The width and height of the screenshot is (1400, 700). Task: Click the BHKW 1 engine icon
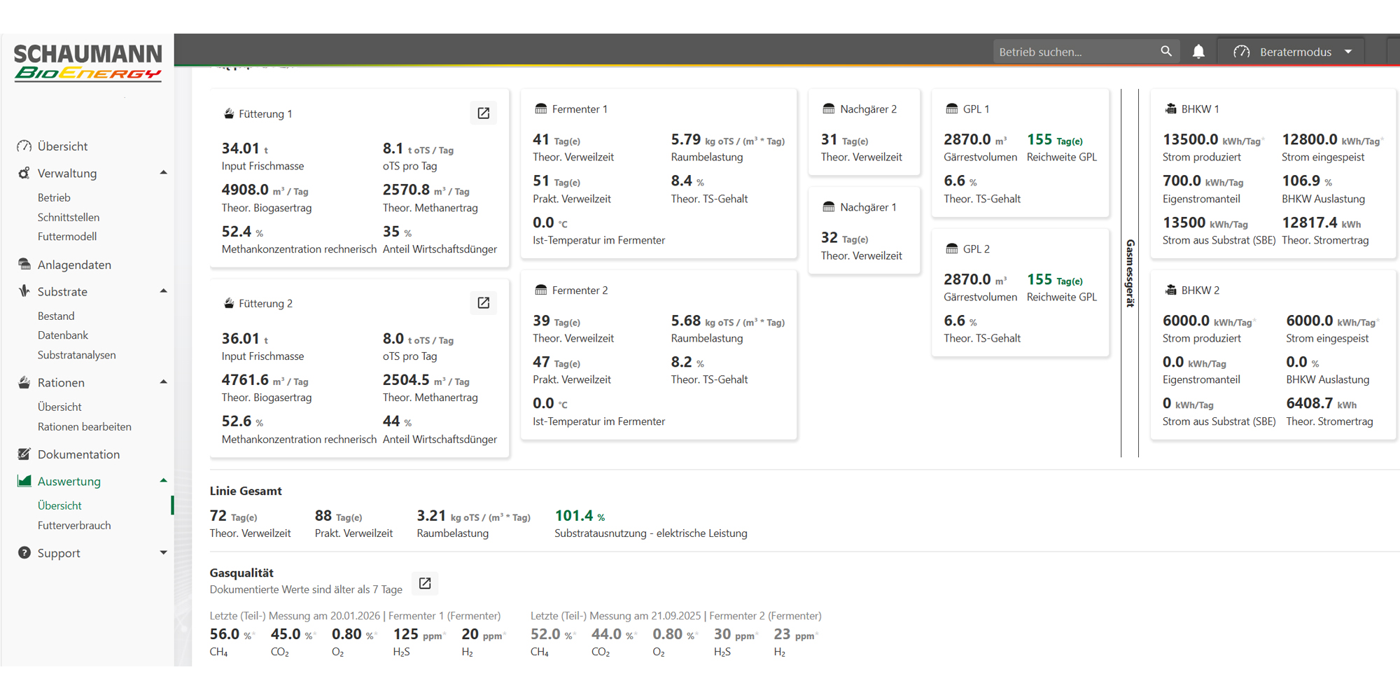click(x=1170, y=109)
